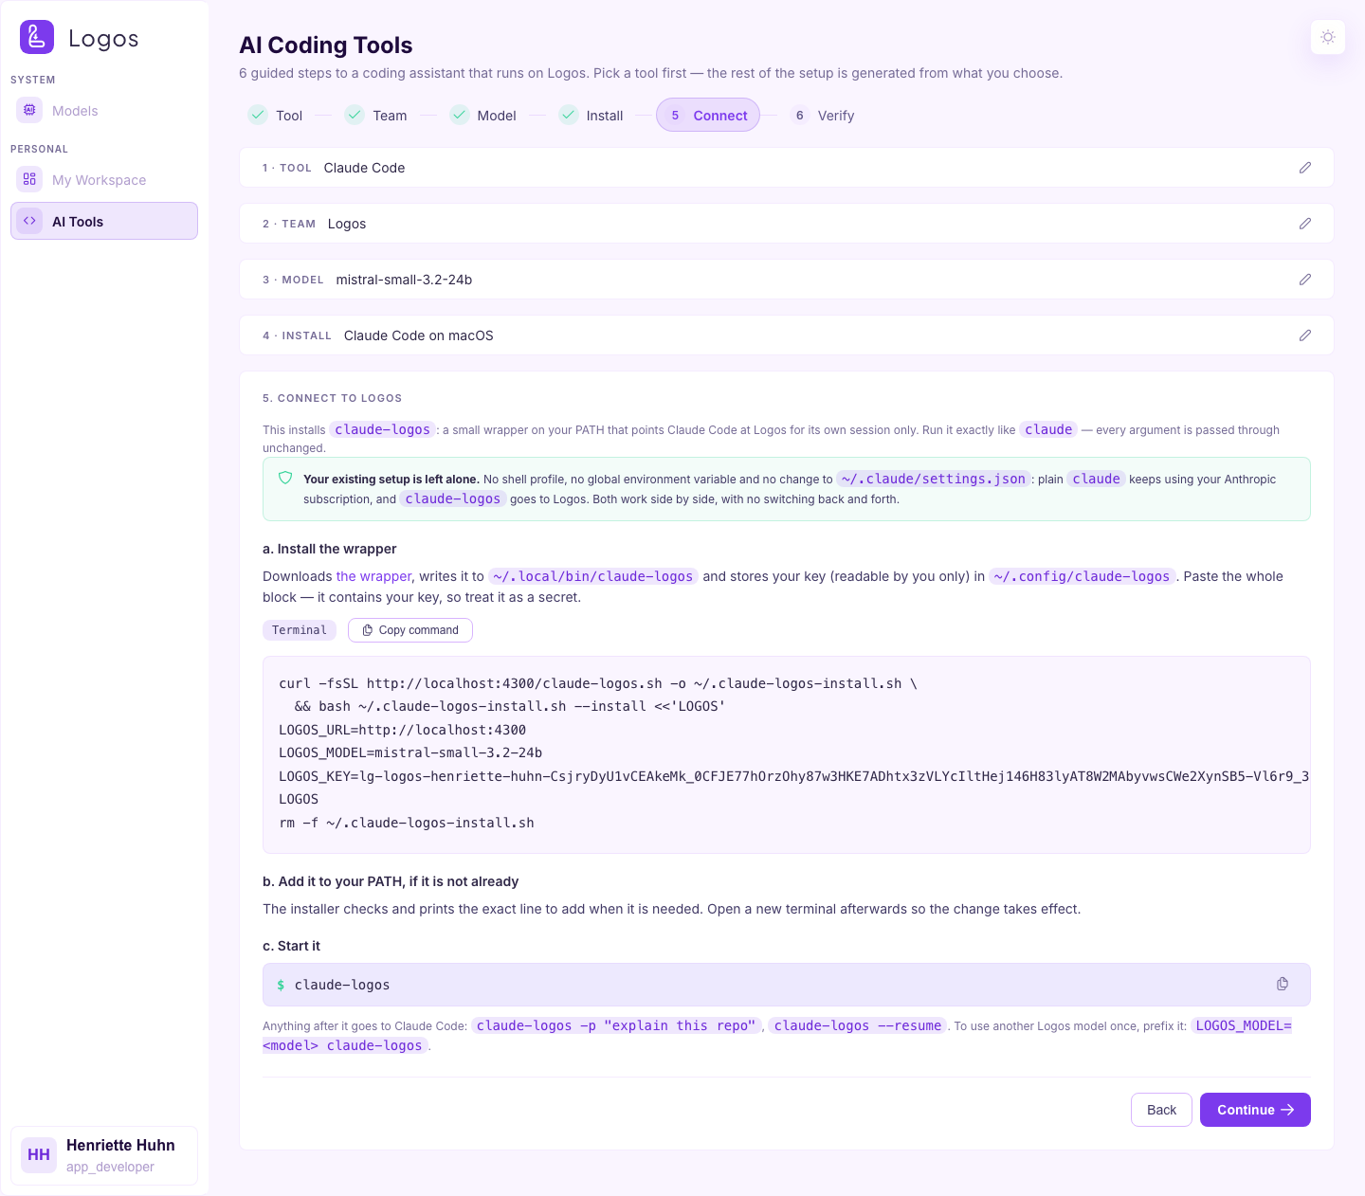Click the curl command line in code block
The height and width of the screenshot is (1196, 1365).
598,683
